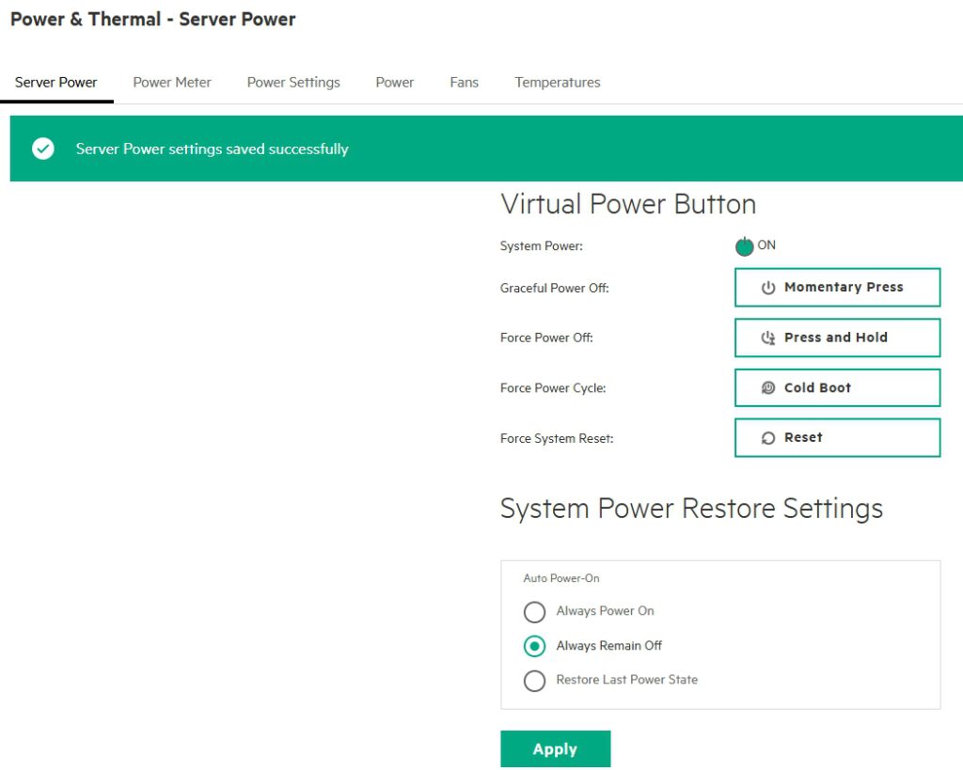Click the Always Remain Off label text
The width and height of the screenshot is (963, 770).
point(608,646)
